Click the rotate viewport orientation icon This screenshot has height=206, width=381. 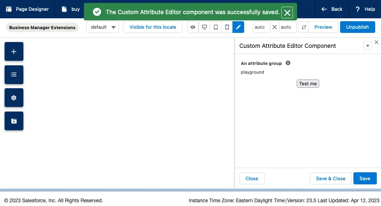[x=303, y=27]
